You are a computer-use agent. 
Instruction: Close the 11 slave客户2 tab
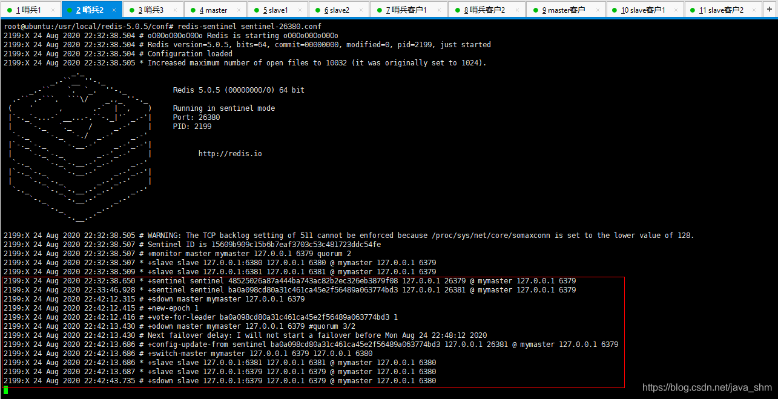tap(754, 10)
